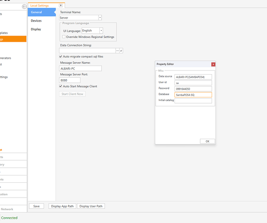Screen dimensions: 267x223
Task: Expand the Terminal Name dropdown
Action: pyautogui.click(x=100, y=17)
